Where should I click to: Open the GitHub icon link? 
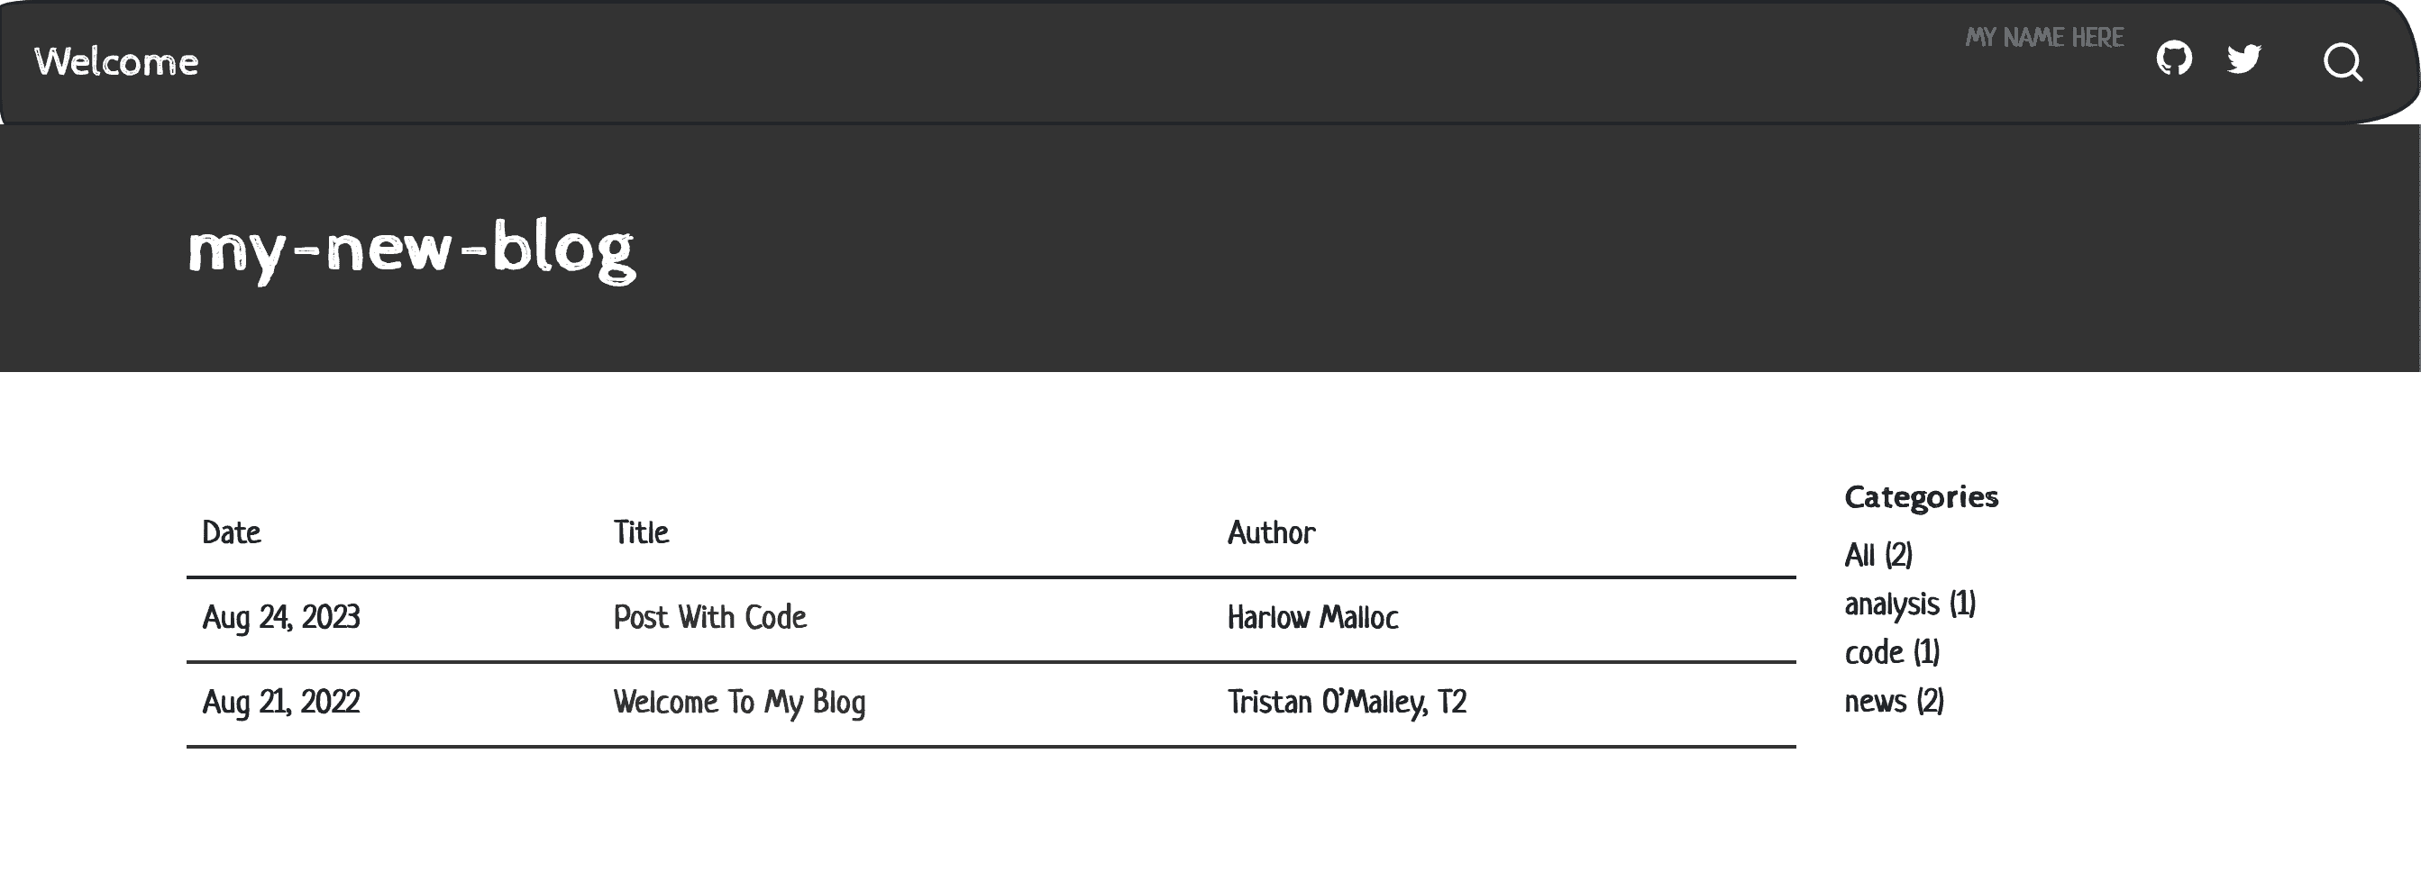2174,59
